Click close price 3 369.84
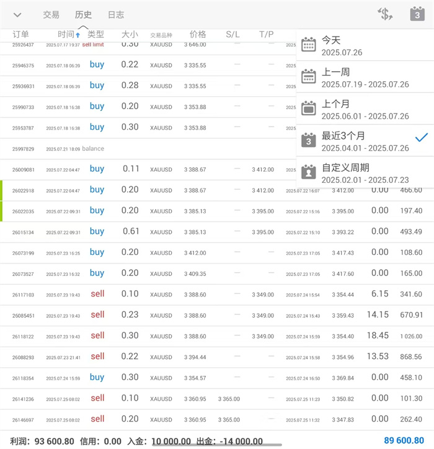The image size is (434, 449). pos(343,378)
